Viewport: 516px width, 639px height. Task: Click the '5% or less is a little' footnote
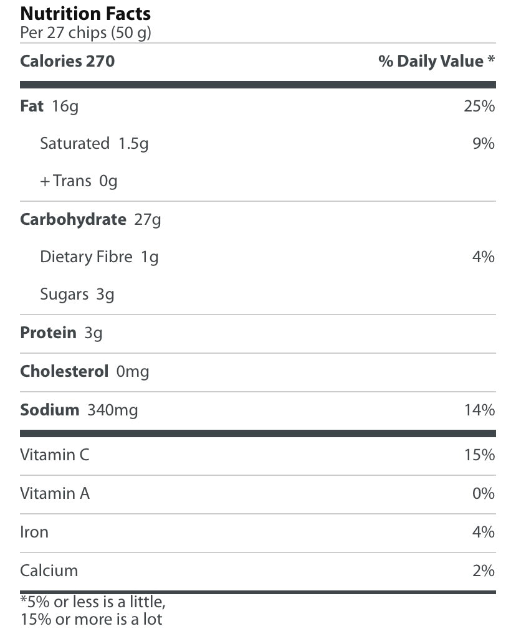point(93,603)
